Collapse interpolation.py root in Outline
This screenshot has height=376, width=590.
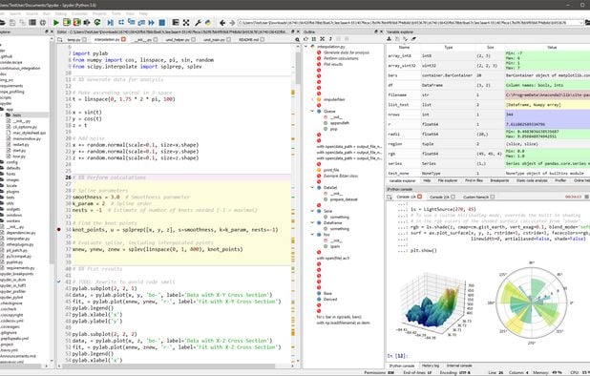tap(306, 47)
